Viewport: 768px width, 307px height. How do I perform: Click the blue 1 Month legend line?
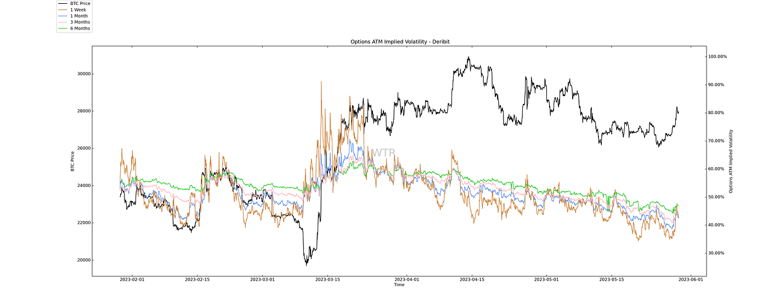click(x=63, y=16)
